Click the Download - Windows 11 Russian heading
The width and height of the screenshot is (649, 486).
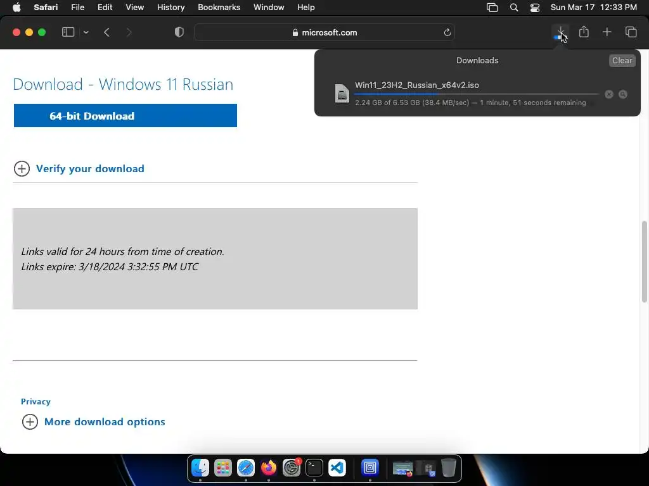click(123, 84)
